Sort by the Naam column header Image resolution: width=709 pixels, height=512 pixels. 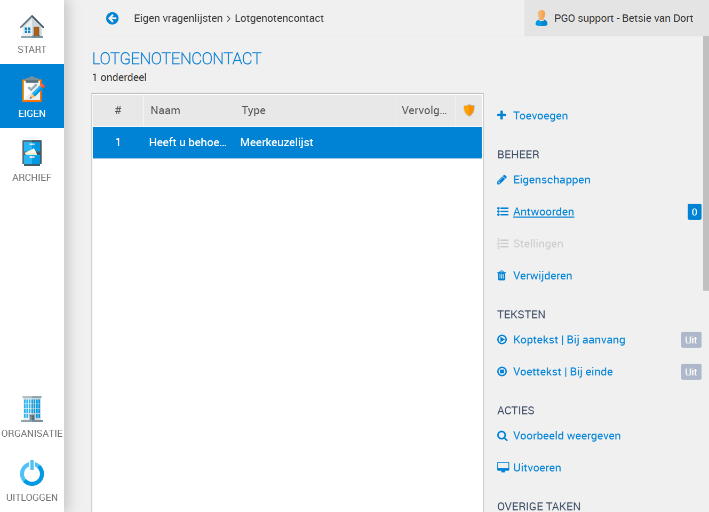click(x=189, y=110)
